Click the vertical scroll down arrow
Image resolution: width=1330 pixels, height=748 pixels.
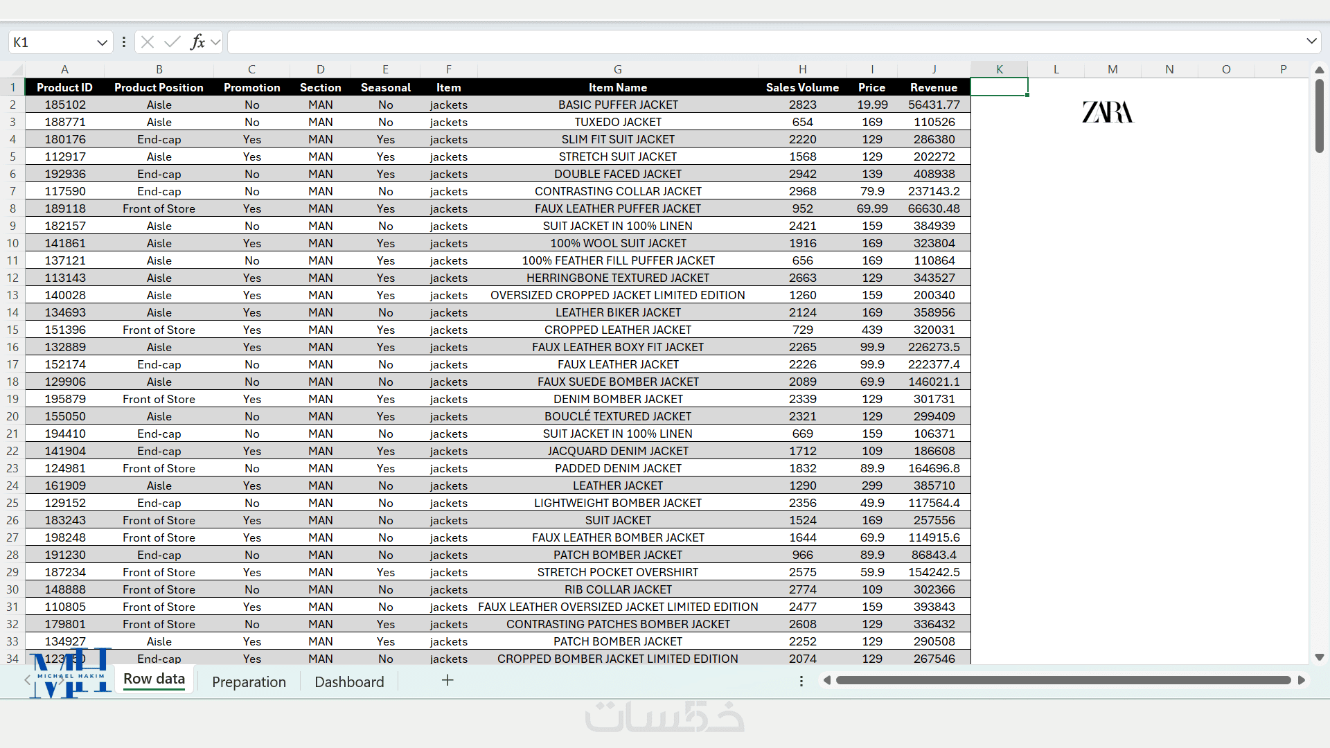tap(1319, 657)
